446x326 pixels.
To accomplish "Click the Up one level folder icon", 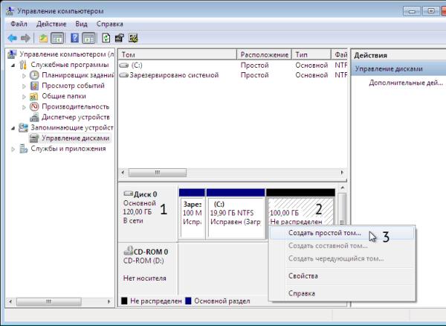I will (44, 38).
